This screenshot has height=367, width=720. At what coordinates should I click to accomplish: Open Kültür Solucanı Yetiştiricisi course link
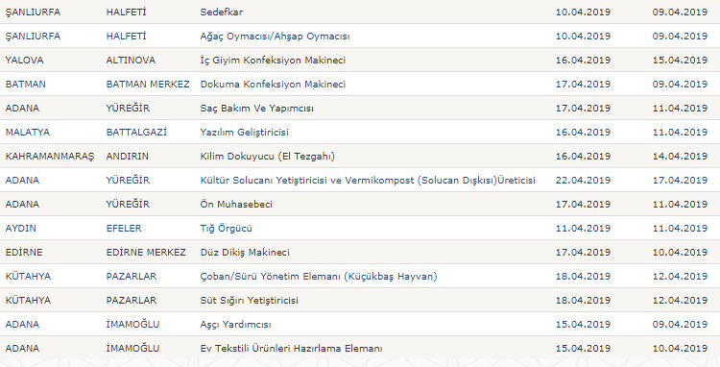coord(368,180)
